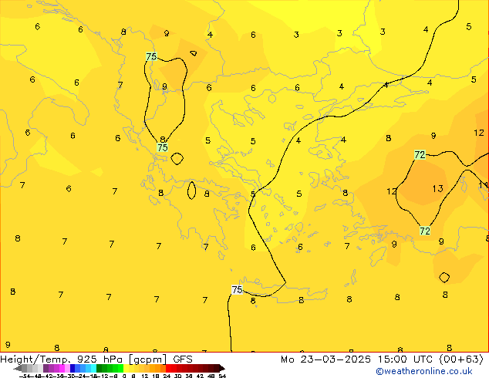This screenshot has width=489, height=378.
Task: Click the cyan legend swatch
Action: click(x=93, y=369)
